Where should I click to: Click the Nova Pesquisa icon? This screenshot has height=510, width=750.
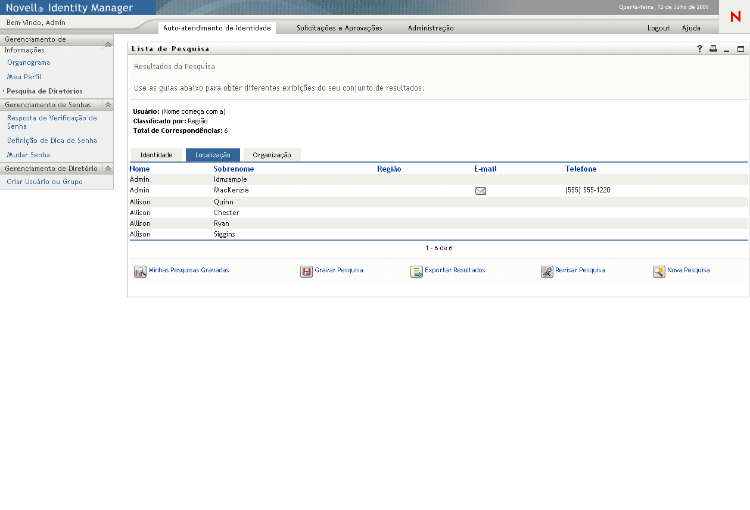[x=659, y=272]
